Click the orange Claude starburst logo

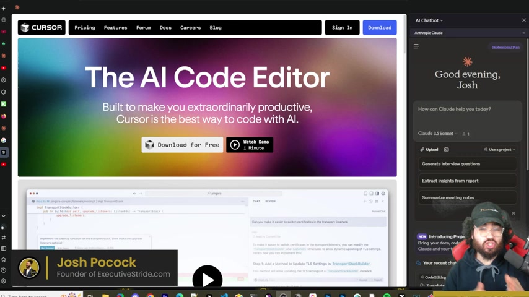(x=467, y=61)
